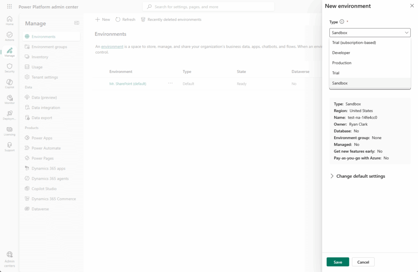418x272 pixels.
Task: Open Support headset in left rail
Action: tap(10, 146)
